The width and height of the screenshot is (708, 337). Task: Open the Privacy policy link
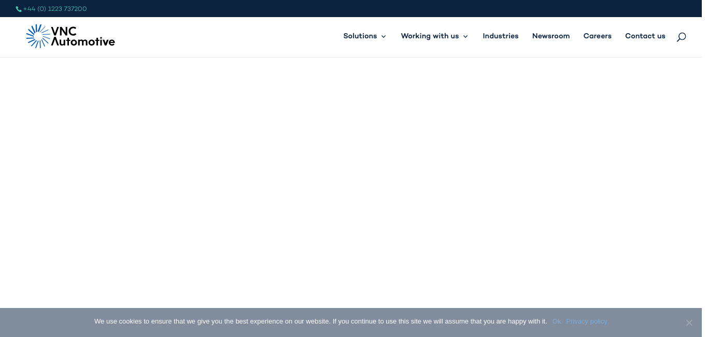click(x=586, y=321)
